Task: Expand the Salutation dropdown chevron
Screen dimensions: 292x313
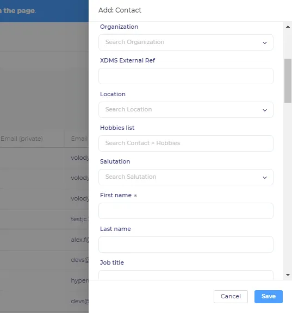Action: pyautogui.click(x=265, y=178)
